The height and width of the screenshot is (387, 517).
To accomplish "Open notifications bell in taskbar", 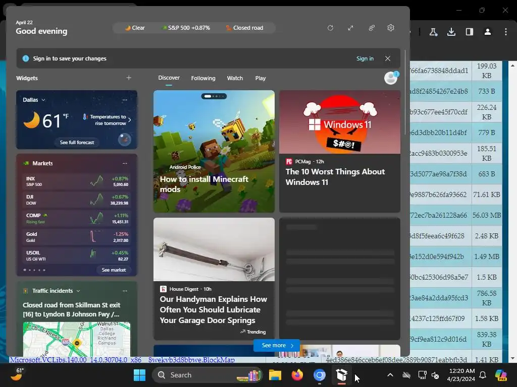I will pos(483,375).
